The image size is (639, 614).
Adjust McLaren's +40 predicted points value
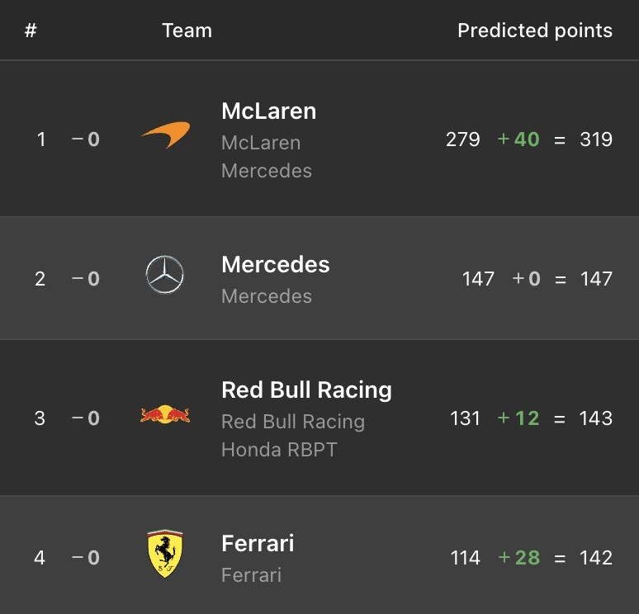pyautogui.click(x=518, y=139)
